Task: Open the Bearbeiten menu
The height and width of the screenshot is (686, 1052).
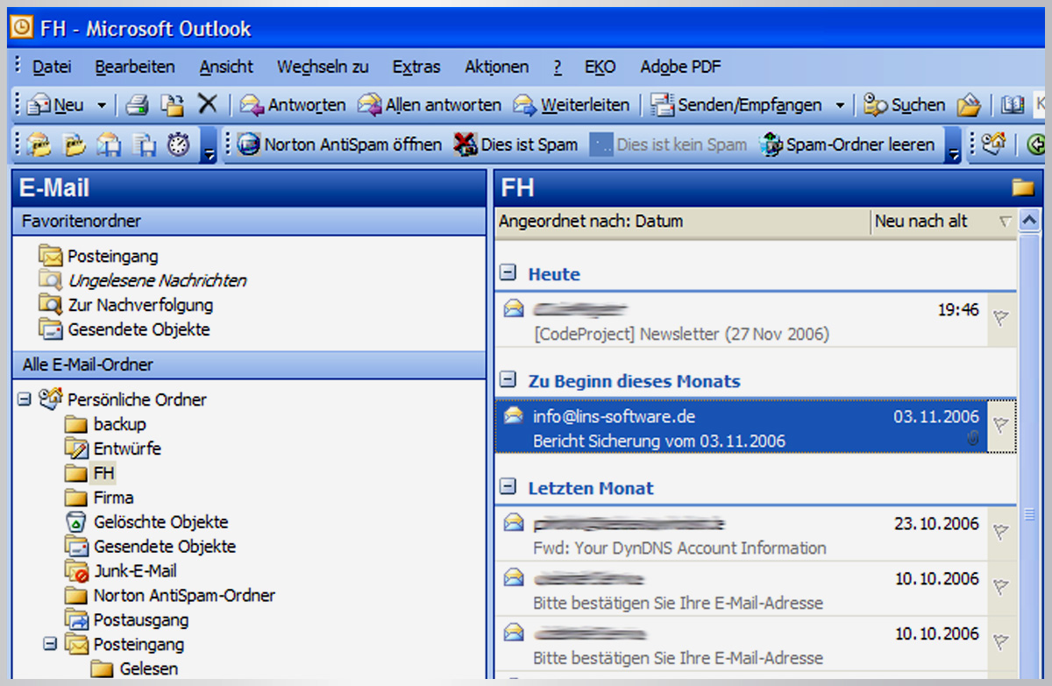Action: tap(135, 67)
